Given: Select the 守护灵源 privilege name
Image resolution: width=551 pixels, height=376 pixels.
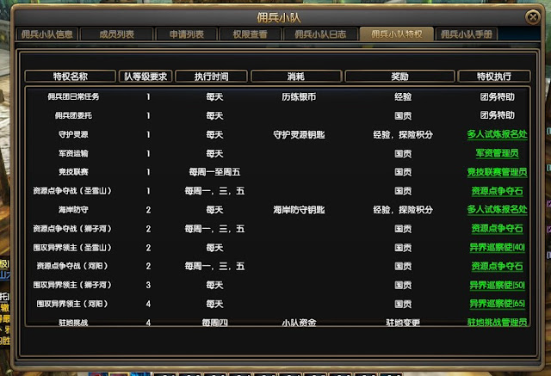Looking at the screenshot, I should [x=73, y=134].
